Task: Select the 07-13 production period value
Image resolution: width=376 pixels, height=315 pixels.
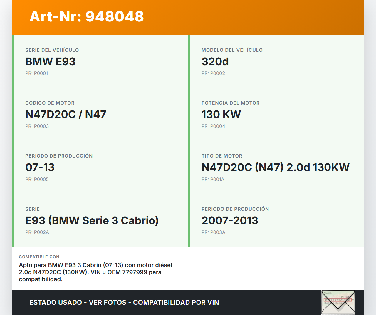Action: click(x=40, y=167)
